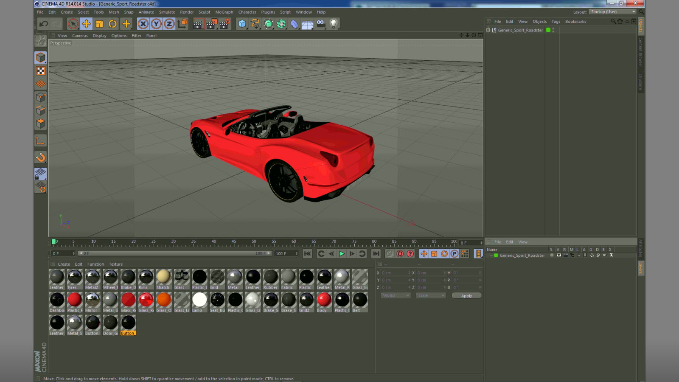Activate the Move tool in toolbar
Image resolution: width=679 pixels, height=382 pixels.
86,24
